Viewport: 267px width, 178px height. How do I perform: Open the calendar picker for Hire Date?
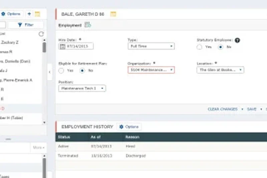(62, 46)
